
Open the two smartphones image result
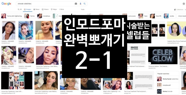[x=158, y=30]
